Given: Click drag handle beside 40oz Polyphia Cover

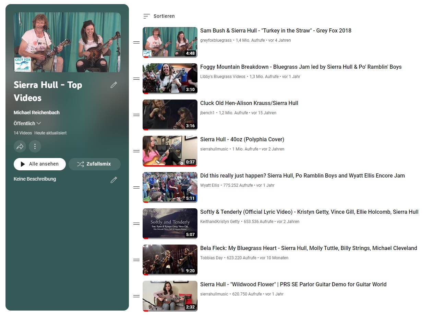Looking at the screenshot, I should 136,151.
